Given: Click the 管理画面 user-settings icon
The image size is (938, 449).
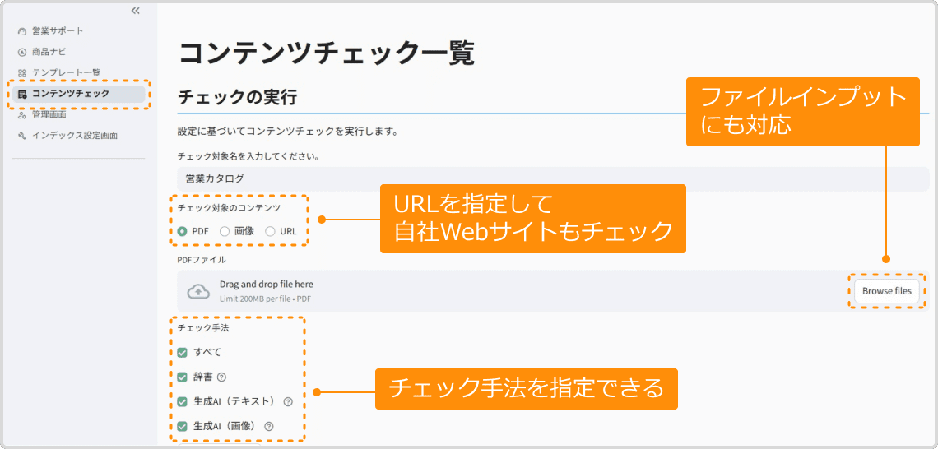Looking at the screenshot, I should tap(23, 115).
